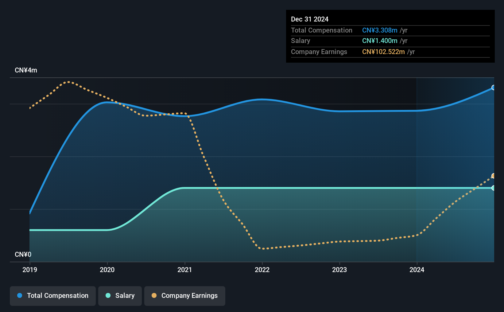504x312 pixels.
Task: Click the 2020 x-axis label
Action: coord(107,270)
